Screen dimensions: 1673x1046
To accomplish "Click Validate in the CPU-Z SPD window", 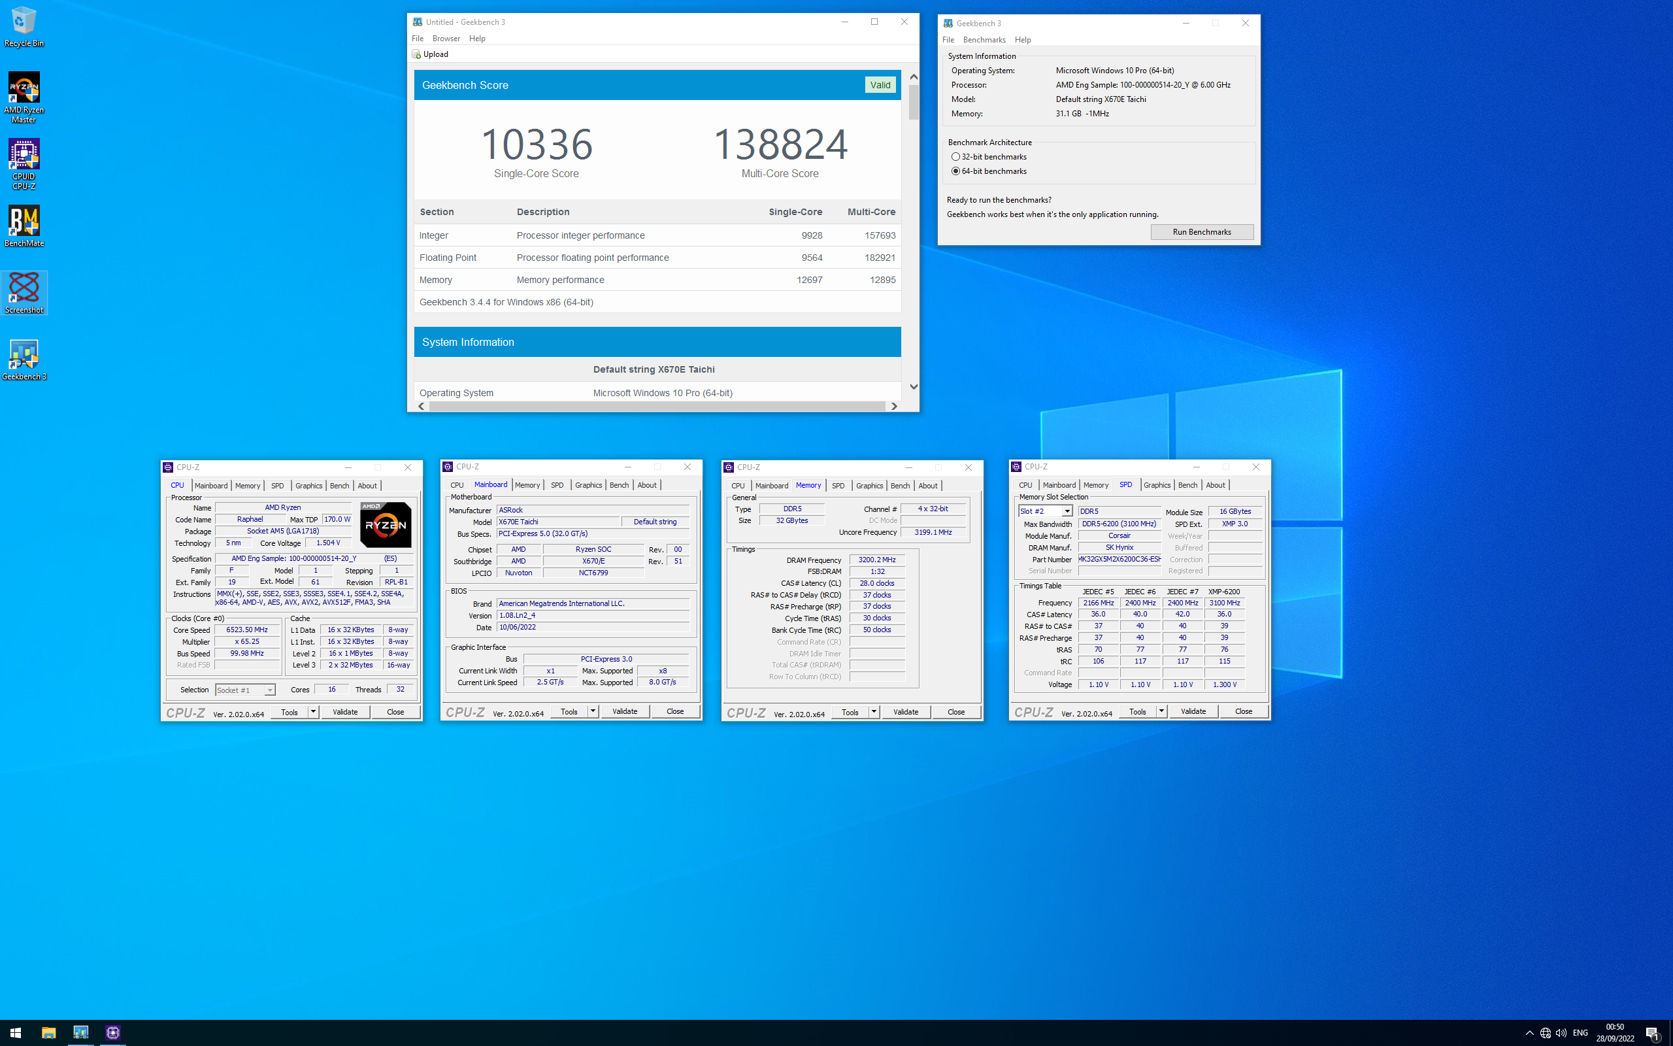I will tap(1193, 711).
